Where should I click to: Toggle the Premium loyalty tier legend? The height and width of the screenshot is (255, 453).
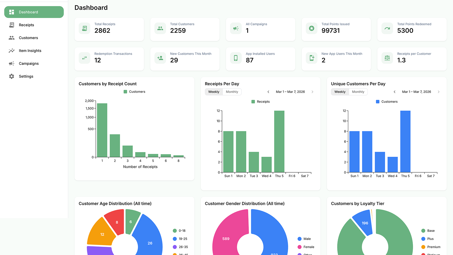tap(431, 247)
